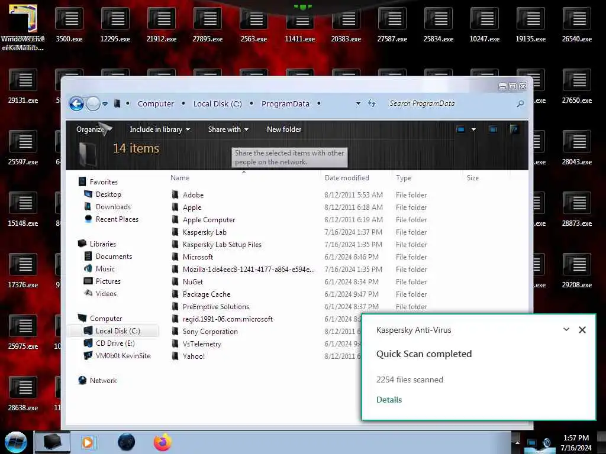Launch Windows Media Player from taskbar

(88, 442)
